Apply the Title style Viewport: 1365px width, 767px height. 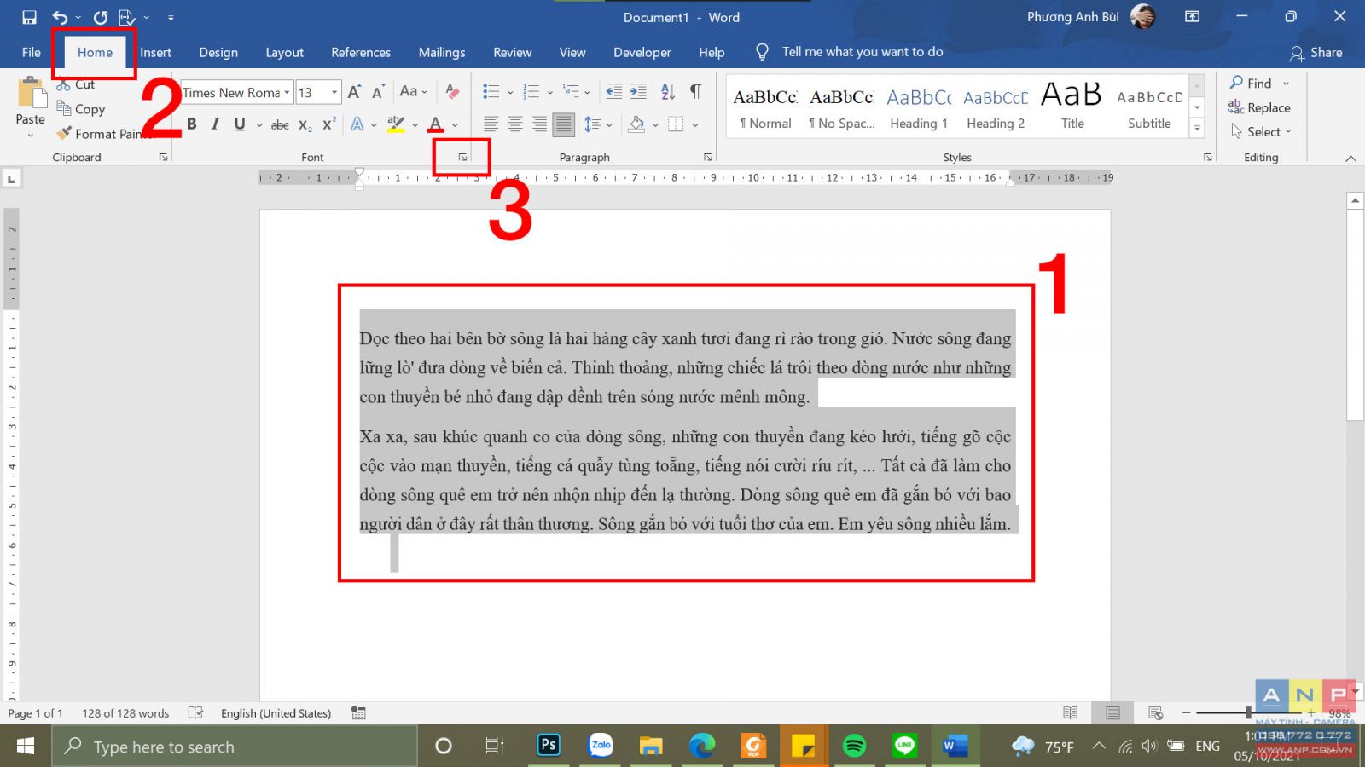[1072, 108]
